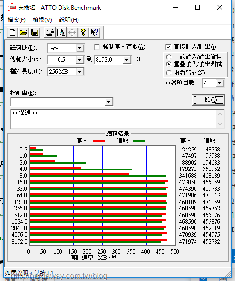
Task: Maximize the ATTO Disk Benchmark window
Action: (x=197, y=7)
